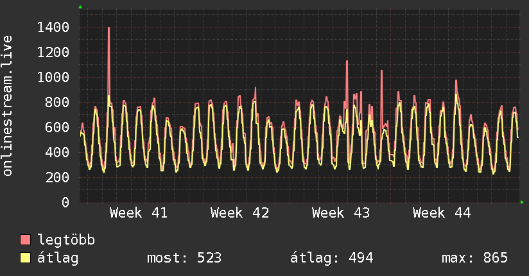Click the Week 44 axis label
The image size is (529, 276).
(442, 213)
